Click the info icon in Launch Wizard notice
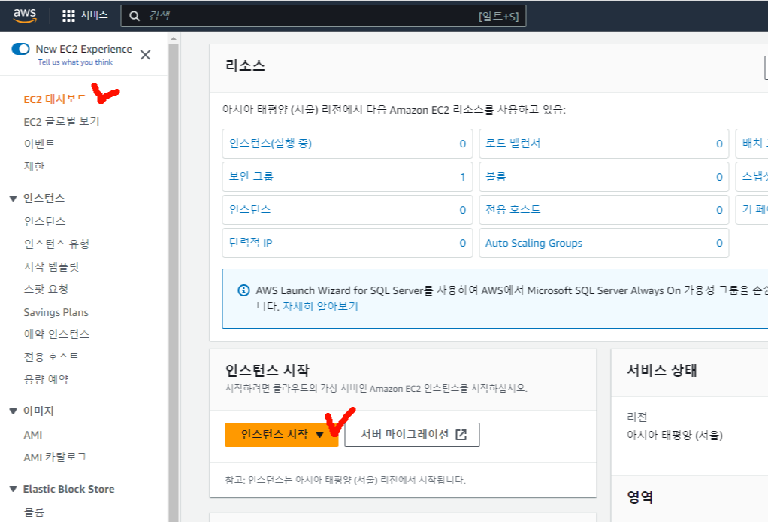 pos(243,290)
